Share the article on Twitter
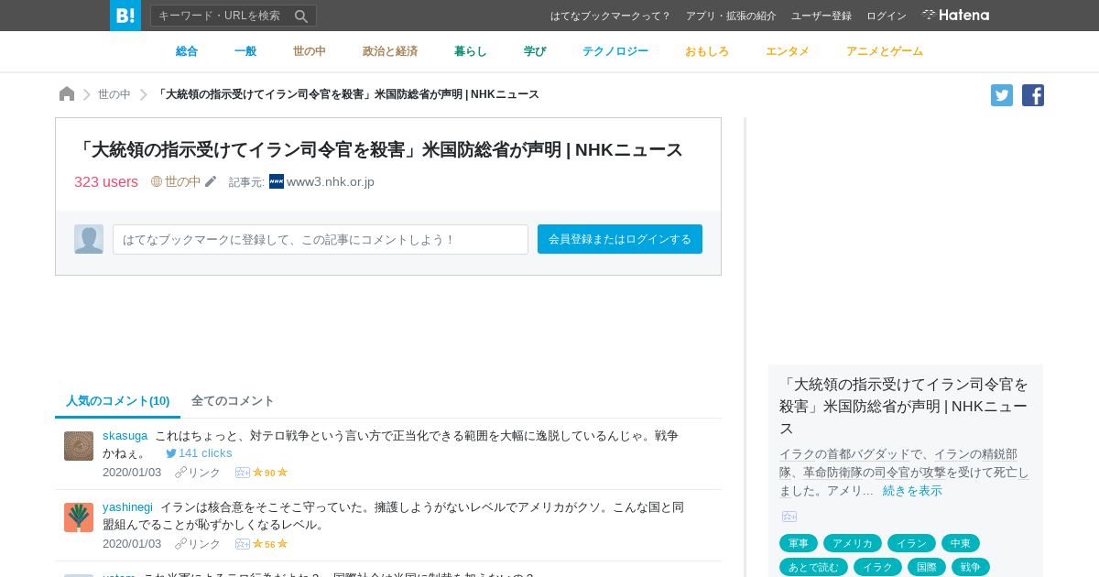The width and height of the screenshot is (1099, 577). coord(1002,95)
